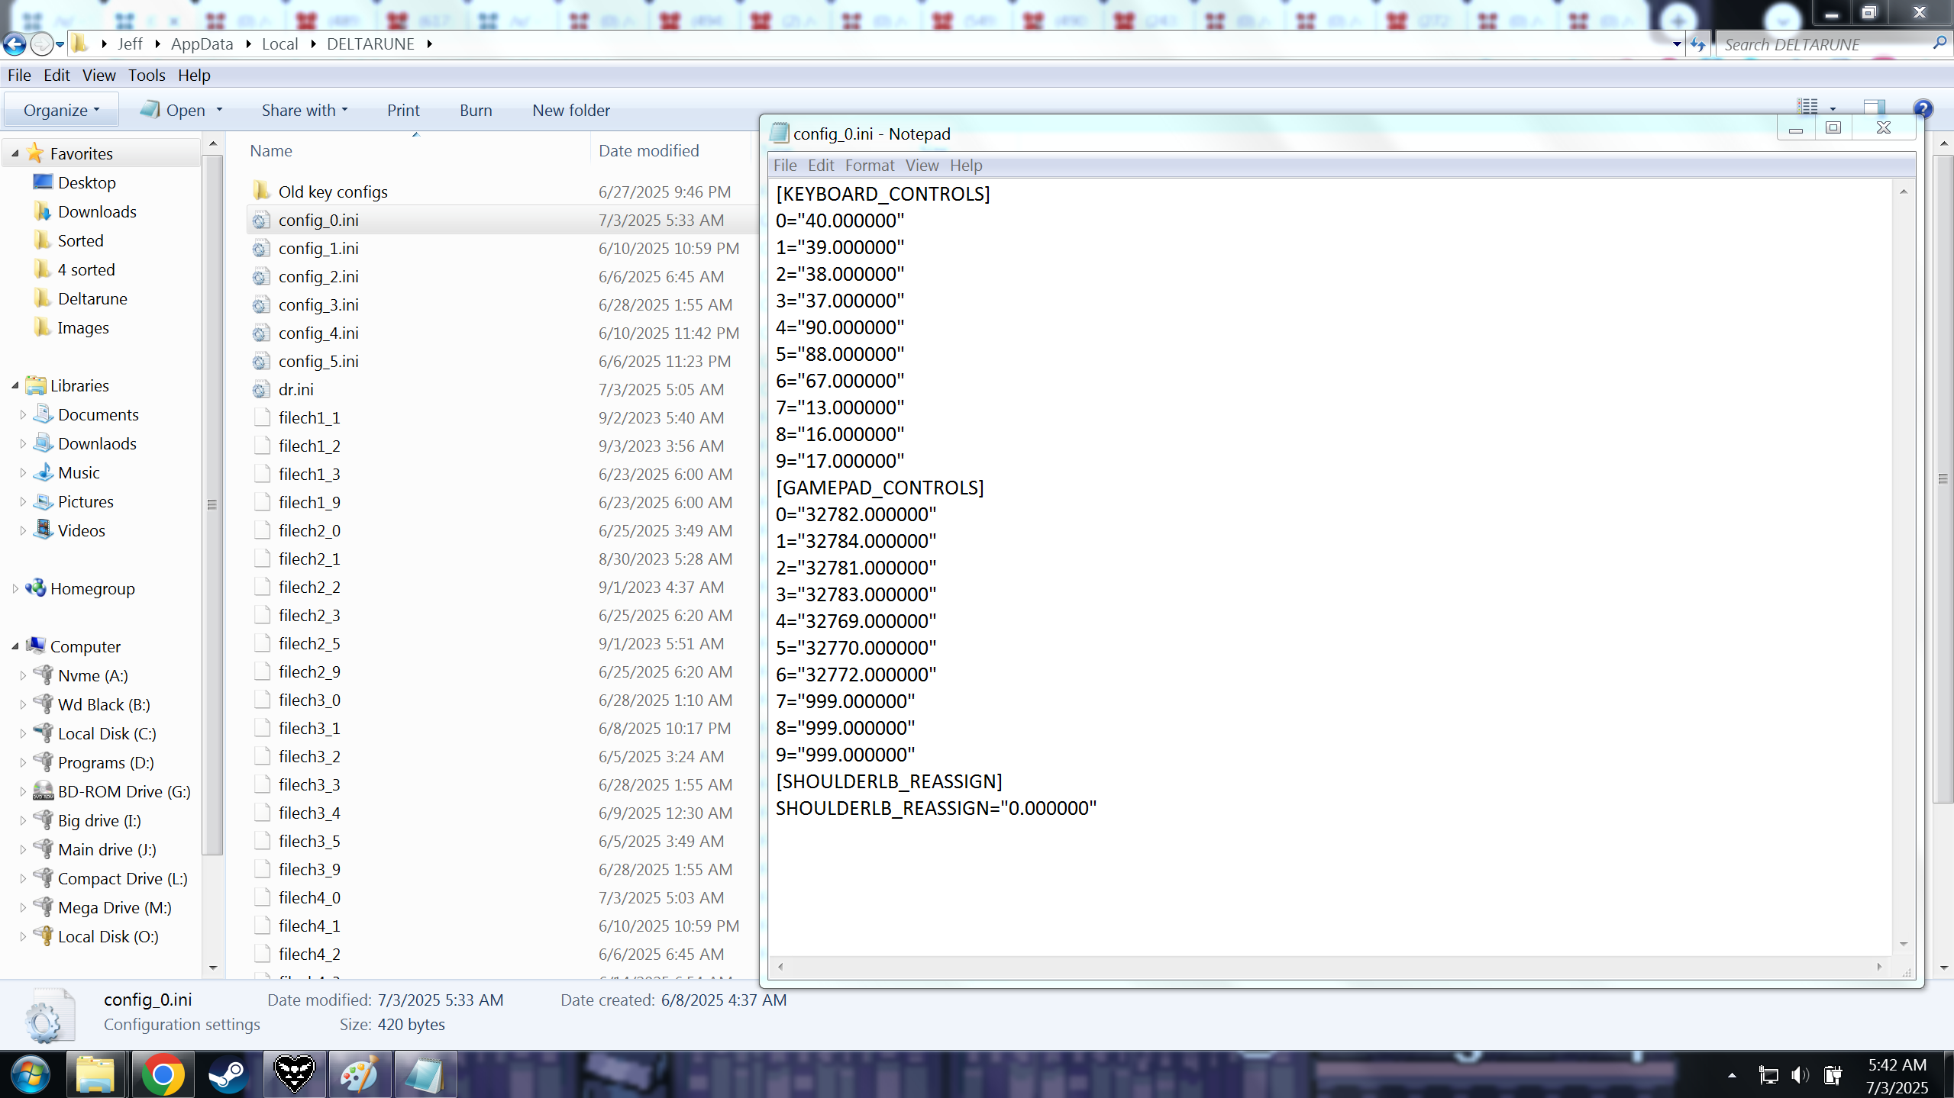Open the Share with dropdown
This screenshot has height=1098, width=1954.
pyautogui.click(x=304, y=110)
